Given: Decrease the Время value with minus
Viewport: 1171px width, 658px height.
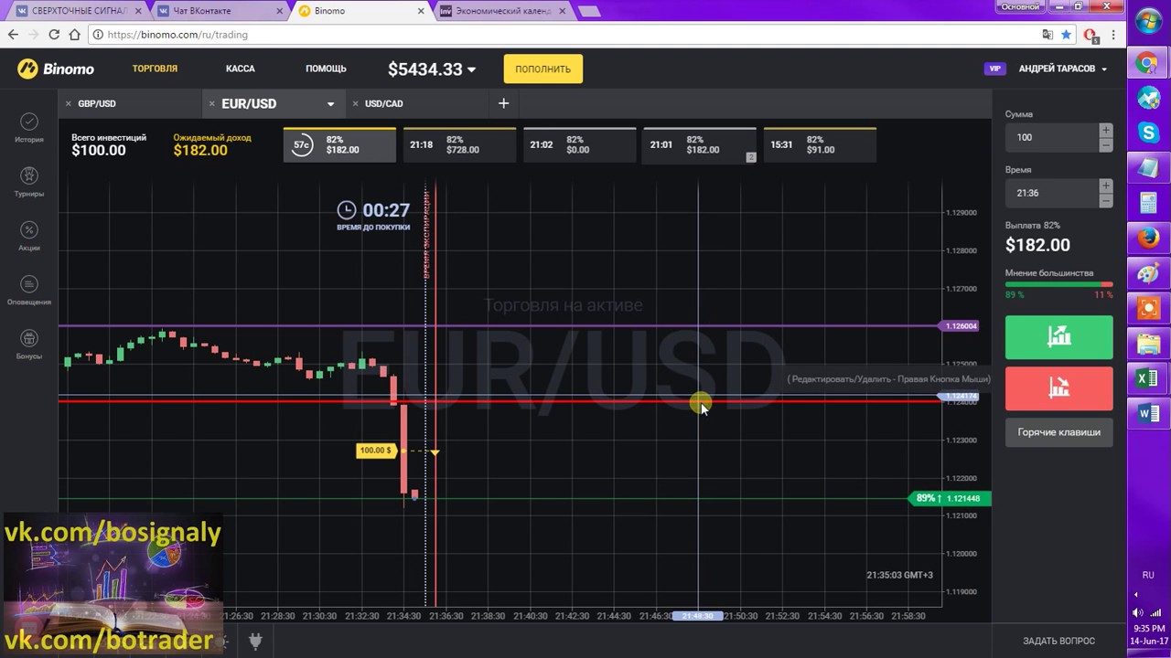Looking at the screenshot, I should [1106, 201].
